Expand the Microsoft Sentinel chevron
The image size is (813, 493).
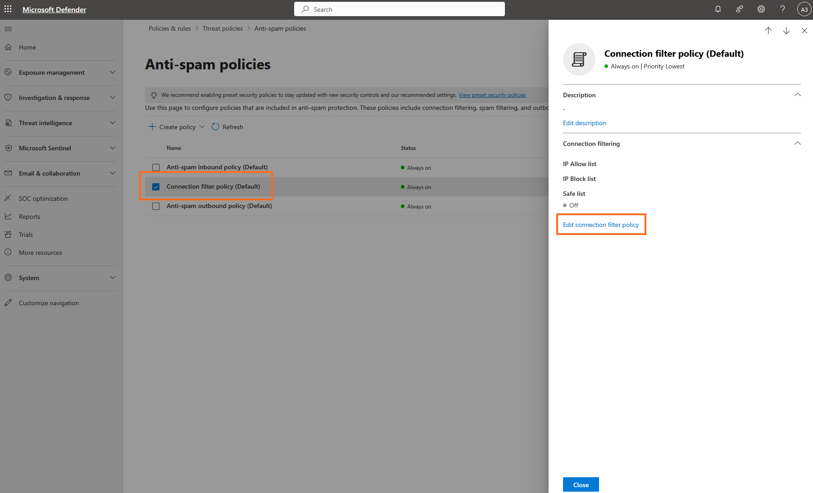click(x=113, y=148)
